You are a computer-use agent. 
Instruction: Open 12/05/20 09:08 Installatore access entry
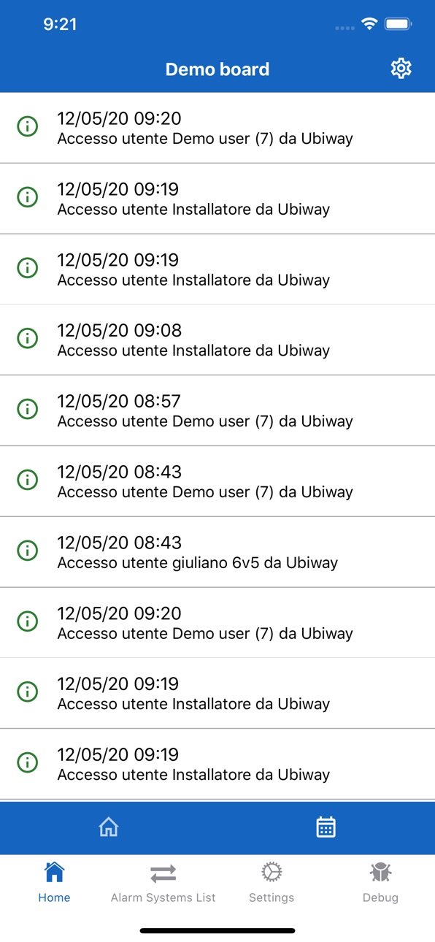point(217,340)
